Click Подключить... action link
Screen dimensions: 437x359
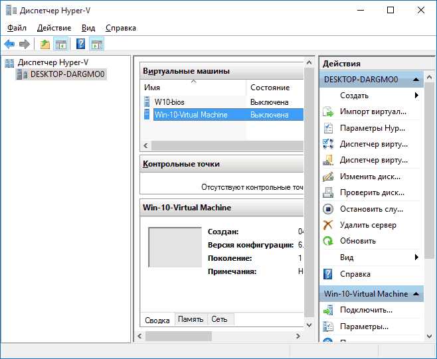click(x=366, y=310)
